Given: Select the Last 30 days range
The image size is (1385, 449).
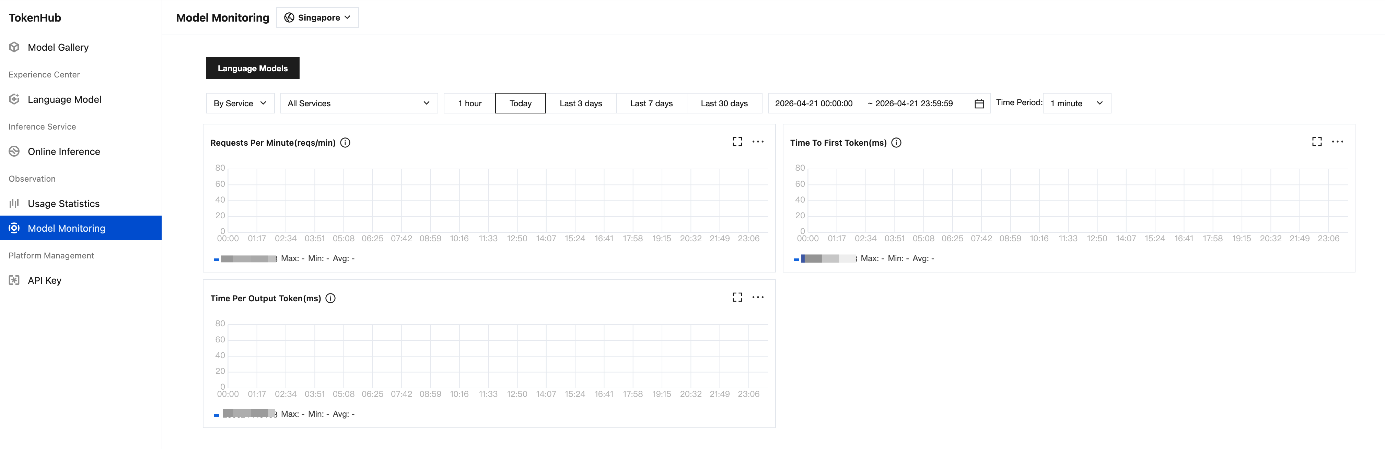Looking at the screenshot, I should (x=724, y=103).
